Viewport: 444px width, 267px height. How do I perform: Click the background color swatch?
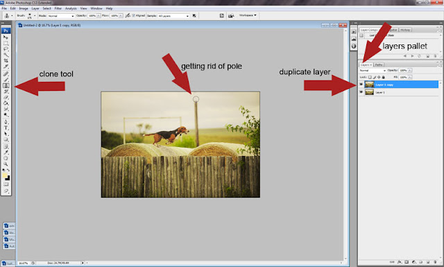point(8,178)
